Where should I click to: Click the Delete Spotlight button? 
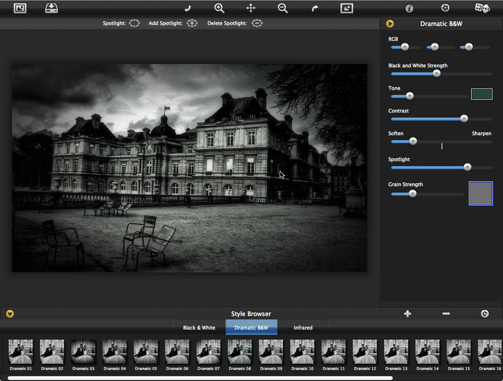tap(257, 23)
